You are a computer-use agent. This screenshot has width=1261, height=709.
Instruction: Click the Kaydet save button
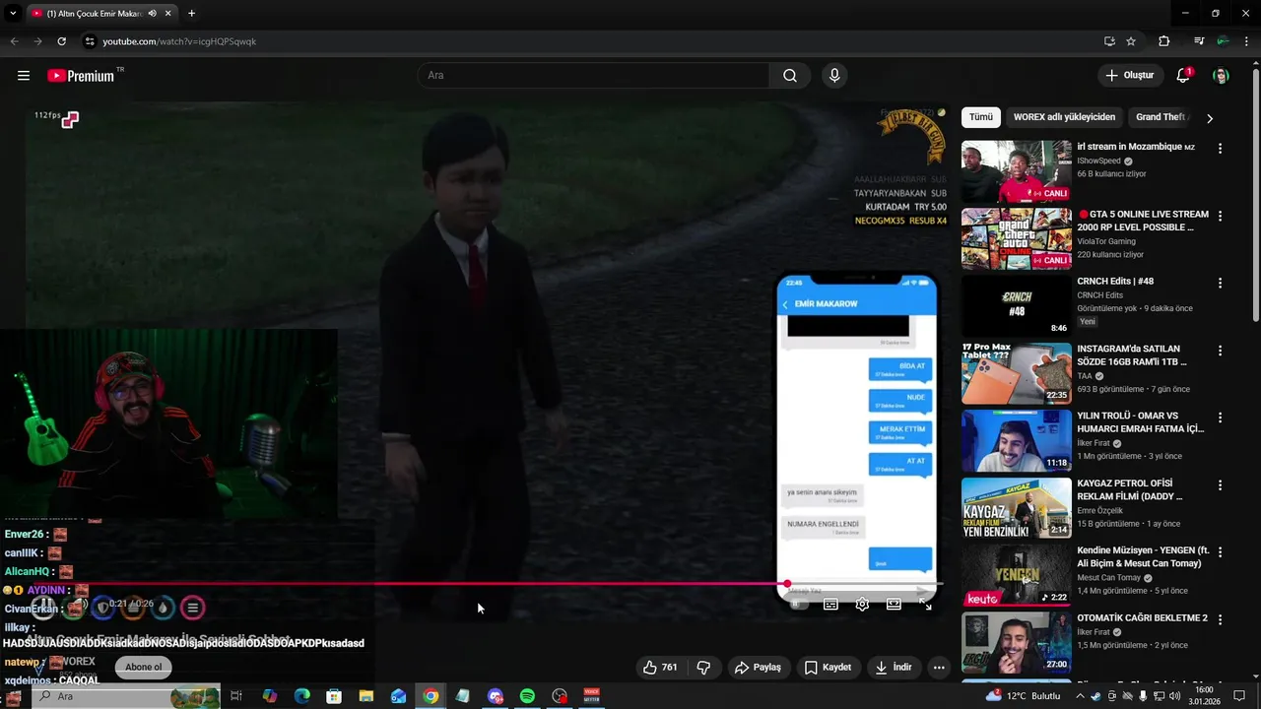coord(828,668)
